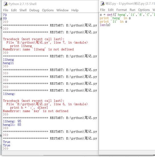Click the last >>> prompt in the shell

point(6,149)
